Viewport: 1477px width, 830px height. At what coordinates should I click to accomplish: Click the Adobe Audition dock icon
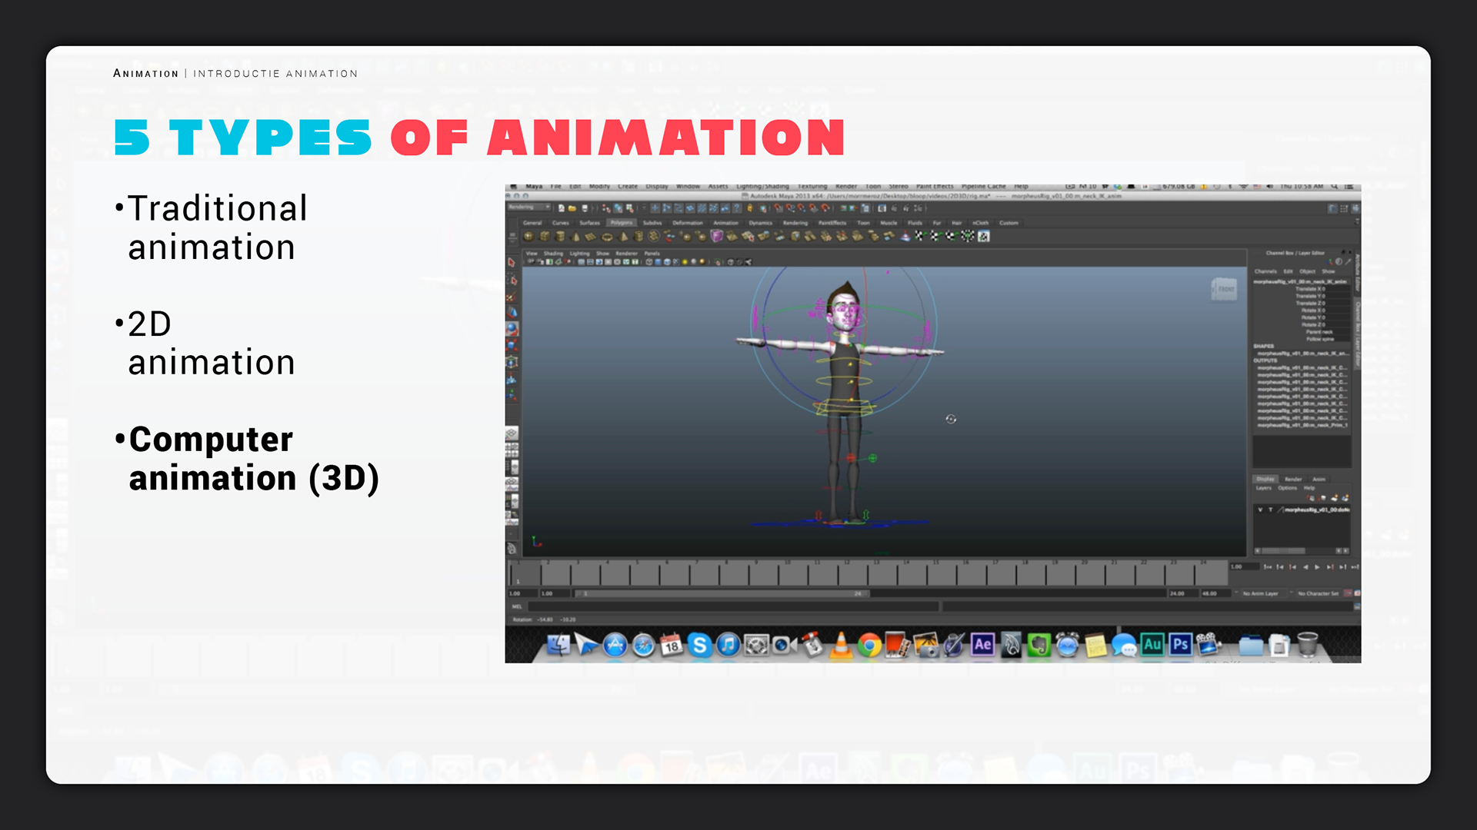coord(1152,645)
